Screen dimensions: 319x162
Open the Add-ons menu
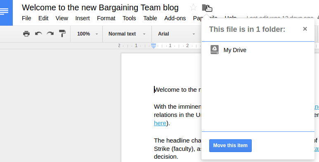[175, 18]
